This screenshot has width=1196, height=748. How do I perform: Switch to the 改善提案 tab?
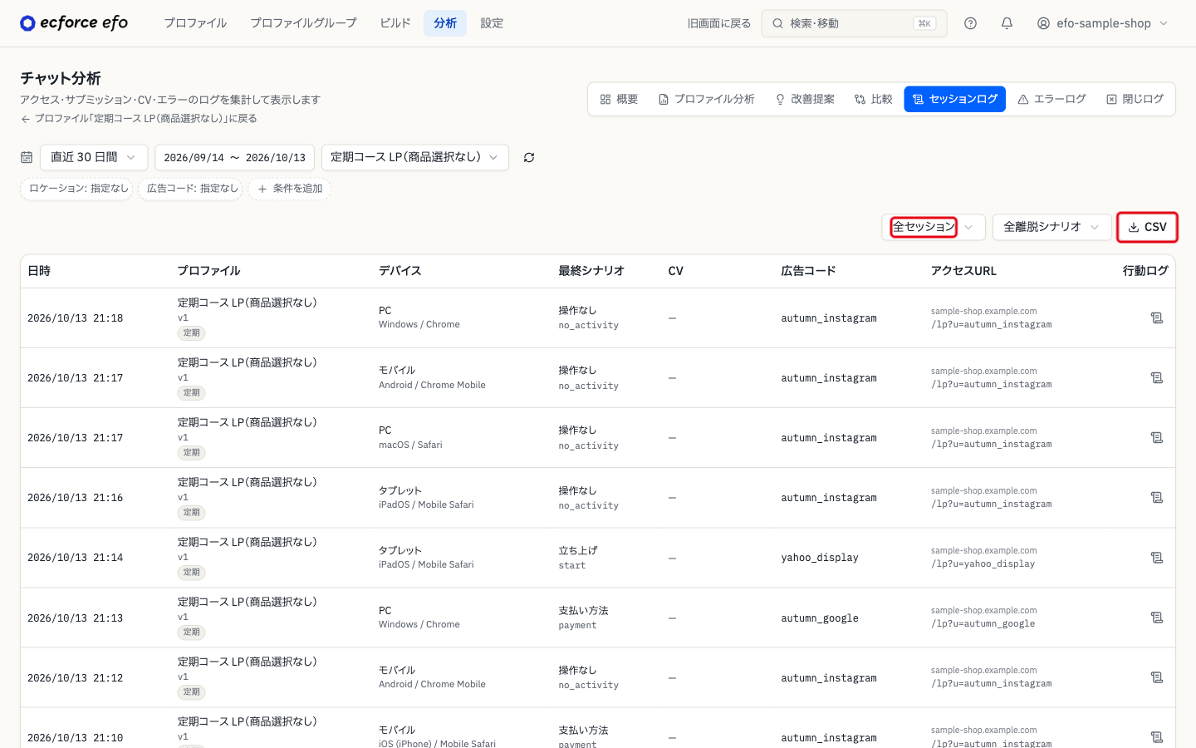point(805,99)
